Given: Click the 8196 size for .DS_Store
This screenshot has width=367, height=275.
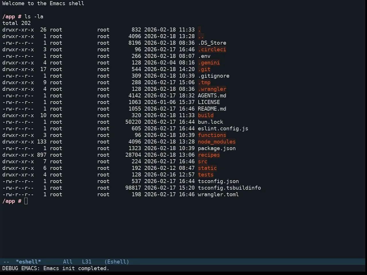Looking at the screenshot, I should click(x=135, y=43).
